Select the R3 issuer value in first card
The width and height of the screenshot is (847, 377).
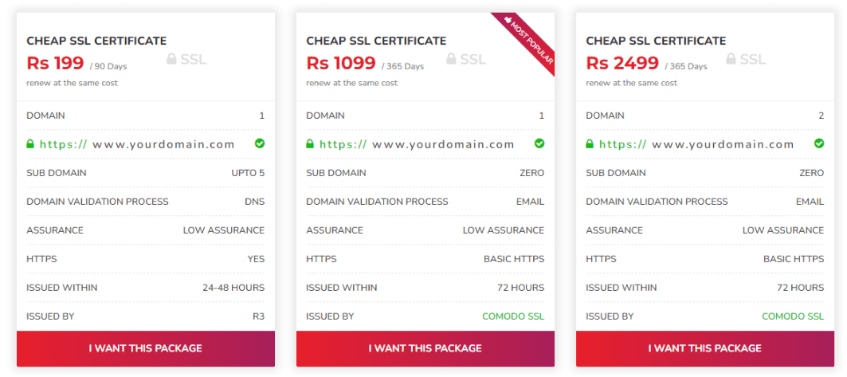[259, 316]
